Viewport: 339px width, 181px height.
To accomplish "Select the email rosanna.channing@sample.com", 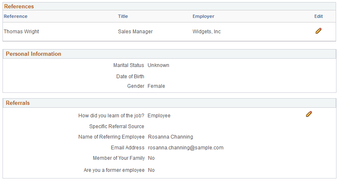I will (186, 148).
